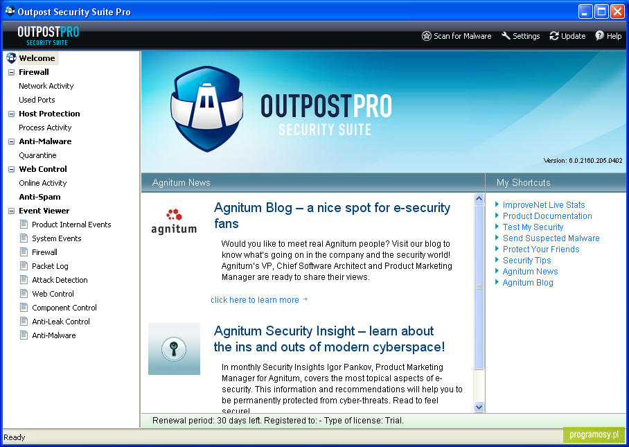Click the Product Internal Events log icon
629x447 pixels.
click(x=24, y=225)
